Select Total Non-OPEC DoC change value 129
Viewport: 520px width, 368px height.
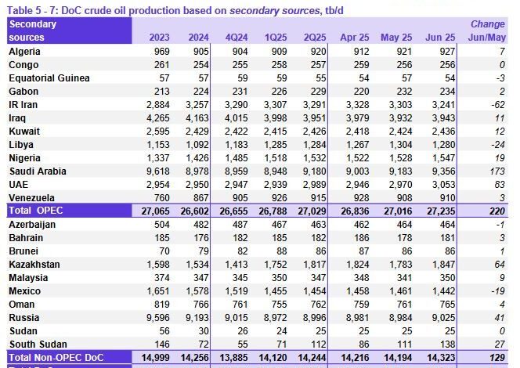point(495,358)
